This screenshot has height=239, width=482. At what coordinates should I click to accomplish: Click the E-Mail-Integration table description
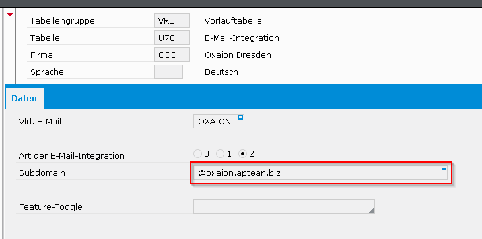[242, 38]
